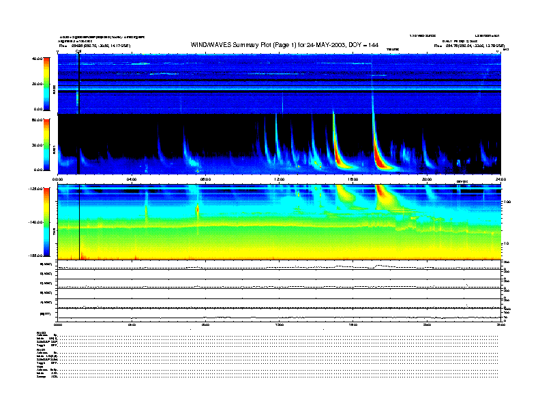Select the RAD2 color scale bar
The width and height of the screenshot is (540, 417).
coord(46,84)
